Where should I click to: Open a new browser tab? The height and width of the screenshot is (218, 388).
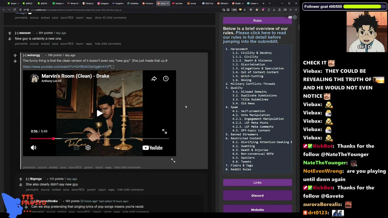click(263, 3)
